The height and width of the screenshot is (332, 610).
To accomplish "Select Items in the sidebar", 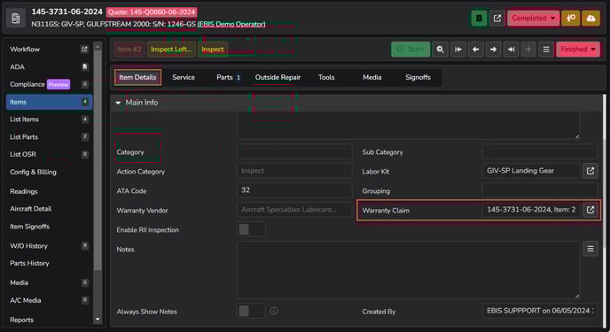I will point(49,102).
